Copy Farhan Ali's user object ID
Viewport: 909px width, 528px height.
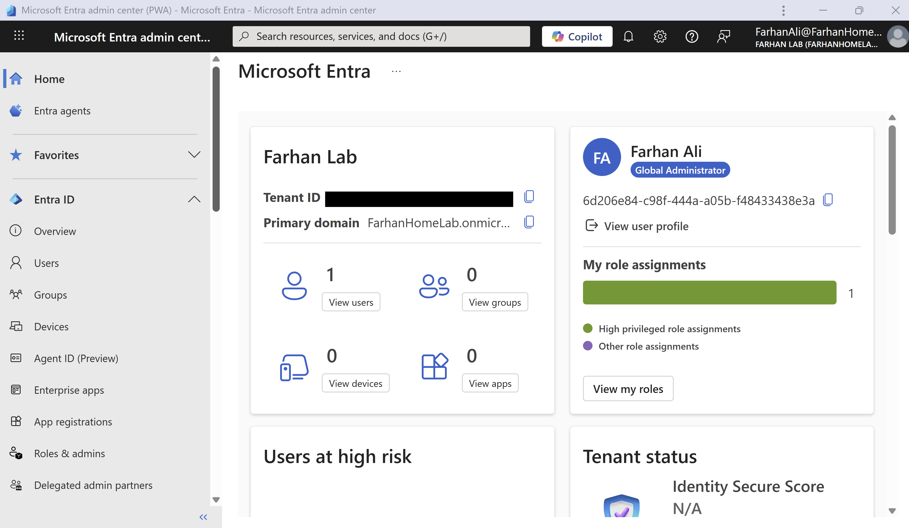[828, 200]
